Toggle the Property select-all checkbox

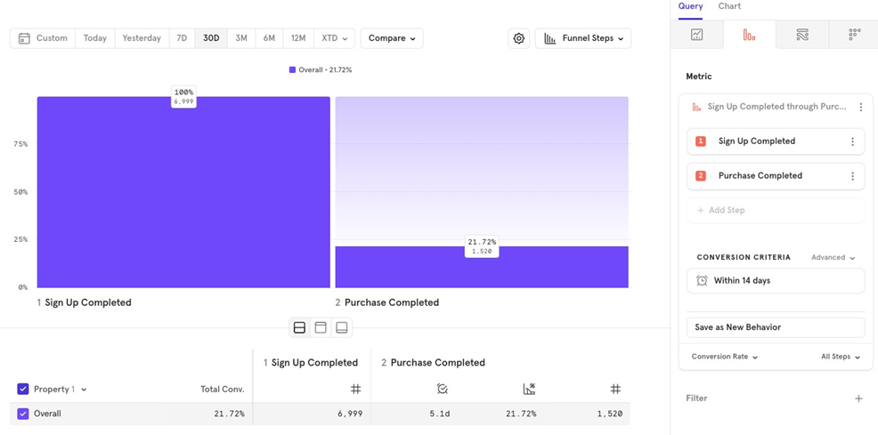pyautogui.click(x=23, y=389)
